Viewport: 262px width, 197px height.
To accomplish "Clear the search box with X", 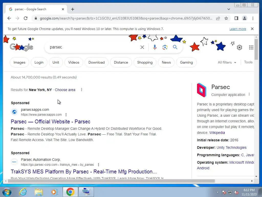I will [142, 47].
